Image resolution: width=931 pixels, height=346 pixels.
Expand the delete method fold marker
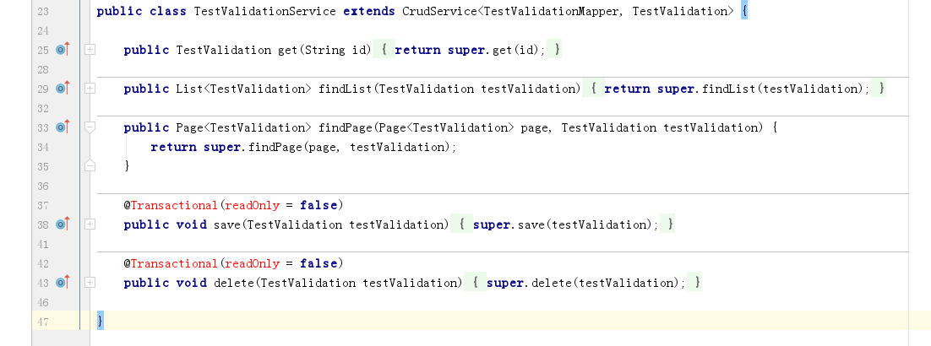[x=90, y=283]
